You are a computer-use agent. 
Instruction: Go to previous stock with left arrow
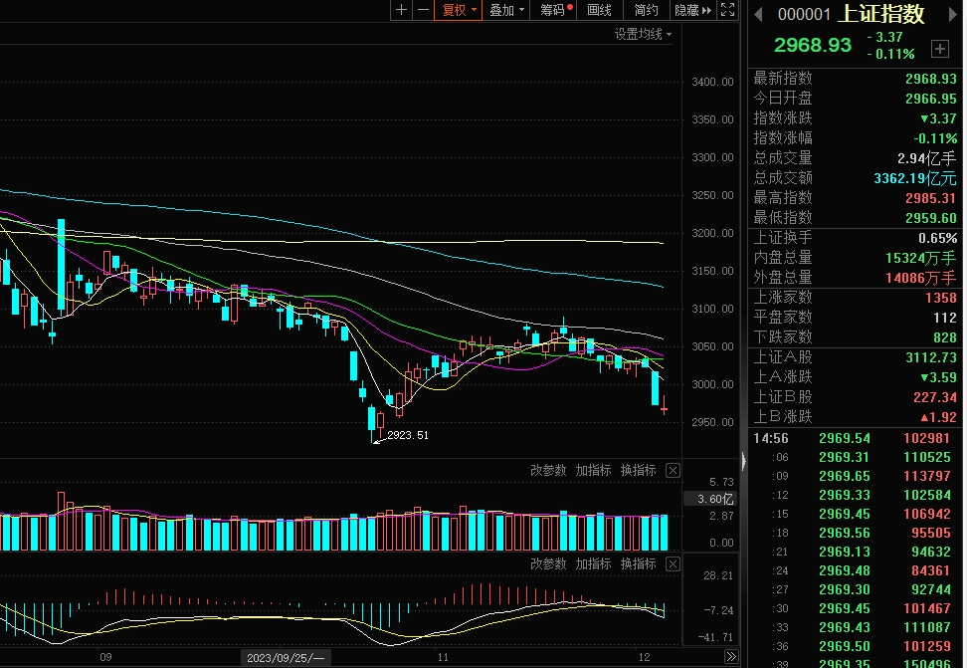(758, 14)
